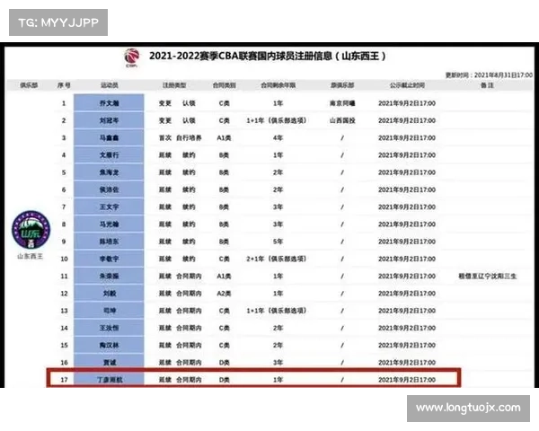The width and height of the screenshot is (539, 431).
Task: Click '1年' remaining years in row 17
Action: point(278,380)
